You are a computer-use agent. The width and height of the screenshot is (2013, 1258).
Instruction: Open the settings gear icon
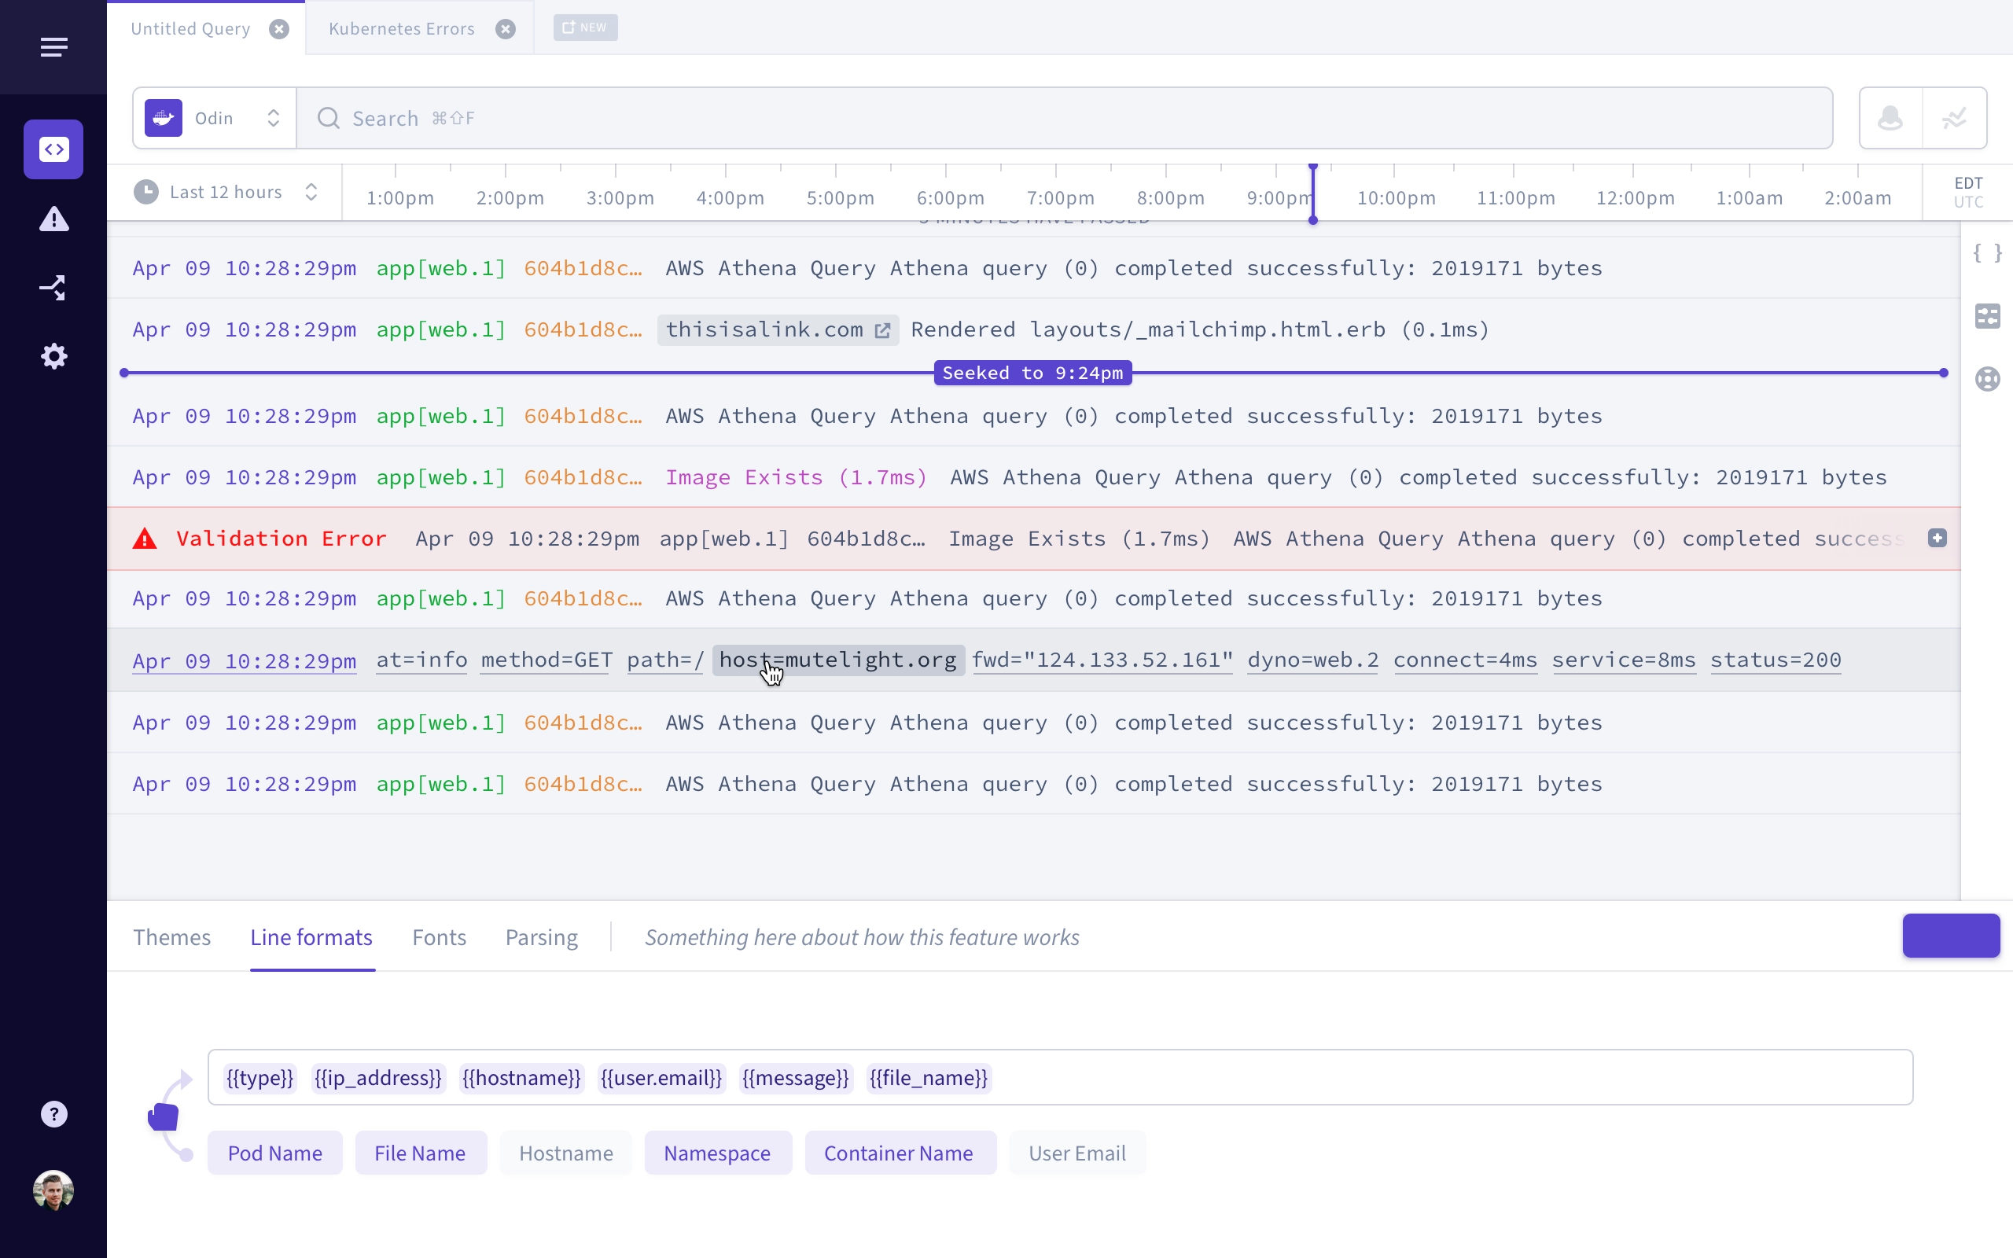(54, 356)
